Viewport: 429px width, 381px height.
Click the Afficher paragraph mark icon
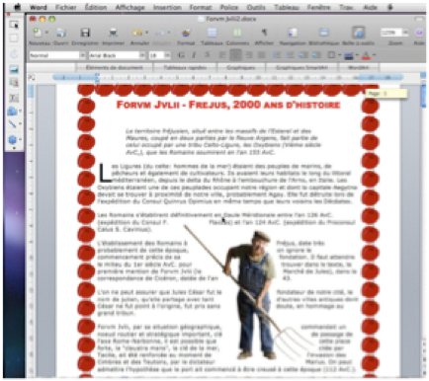[264, 33]
